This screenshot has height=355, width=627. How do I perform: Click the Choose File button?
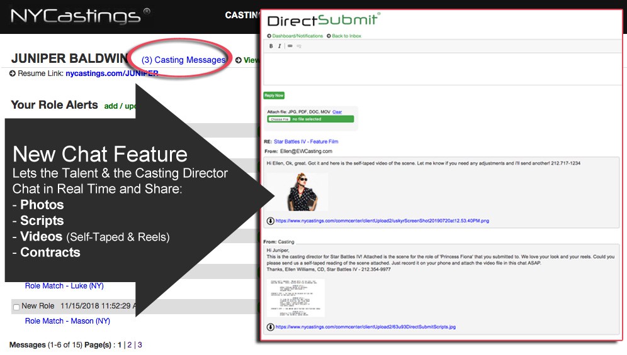(x=279, y=119)
